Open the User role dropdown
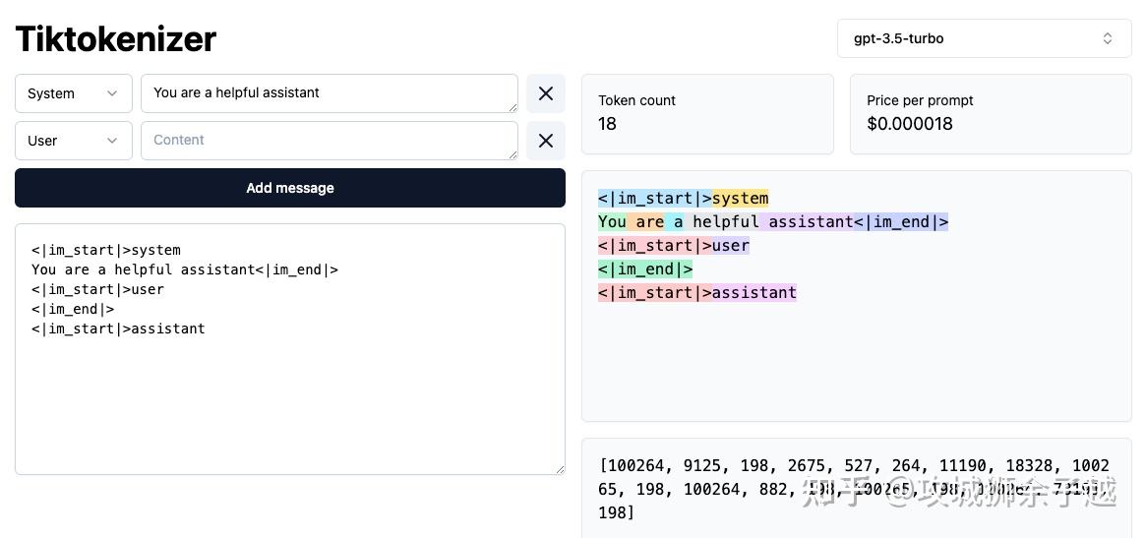The height and width of the screenshot is (538, 1145). (x=74, y=141)
